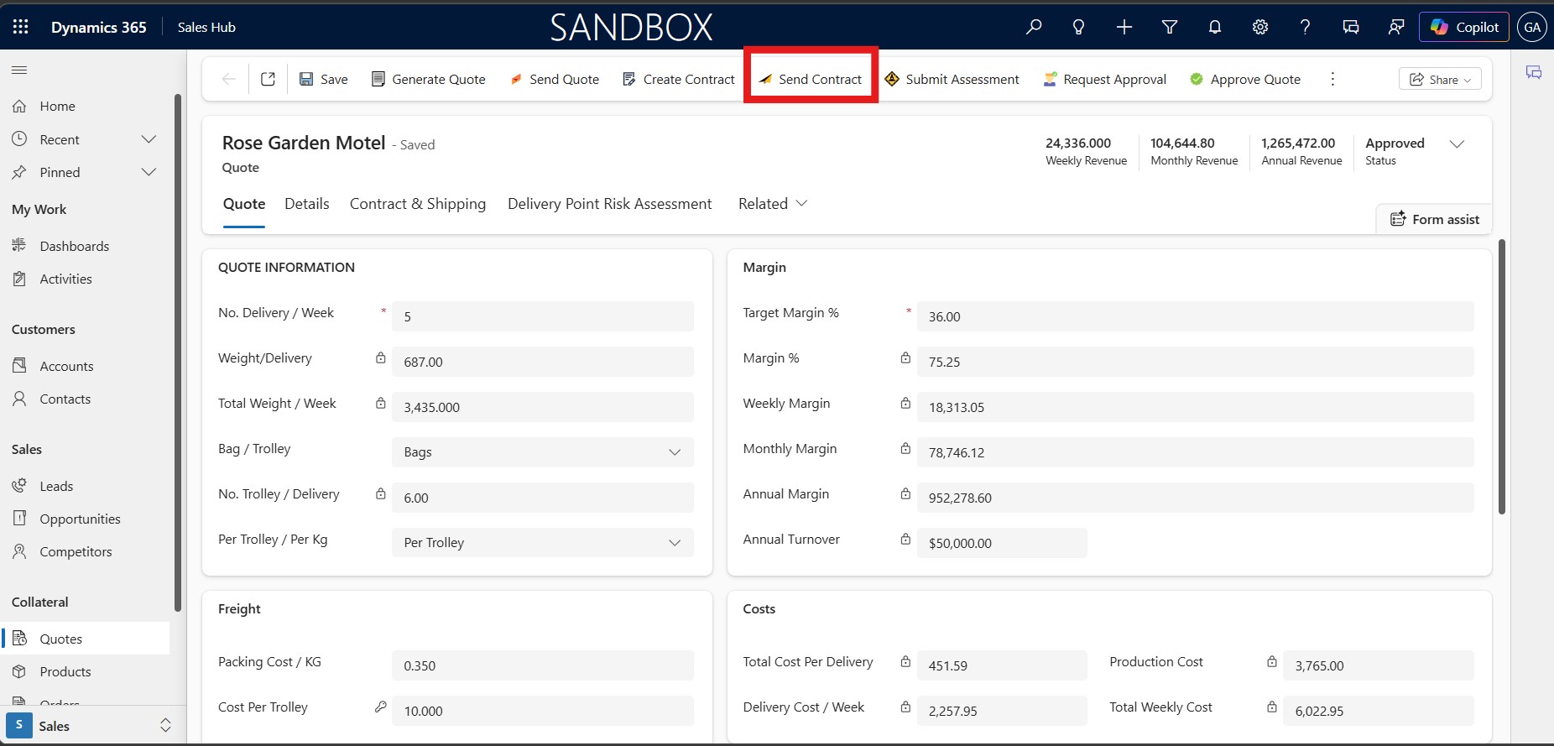1554x746 pixels.
Task: Open the side pane Copilot chat icon
Action: point(1534,72)
